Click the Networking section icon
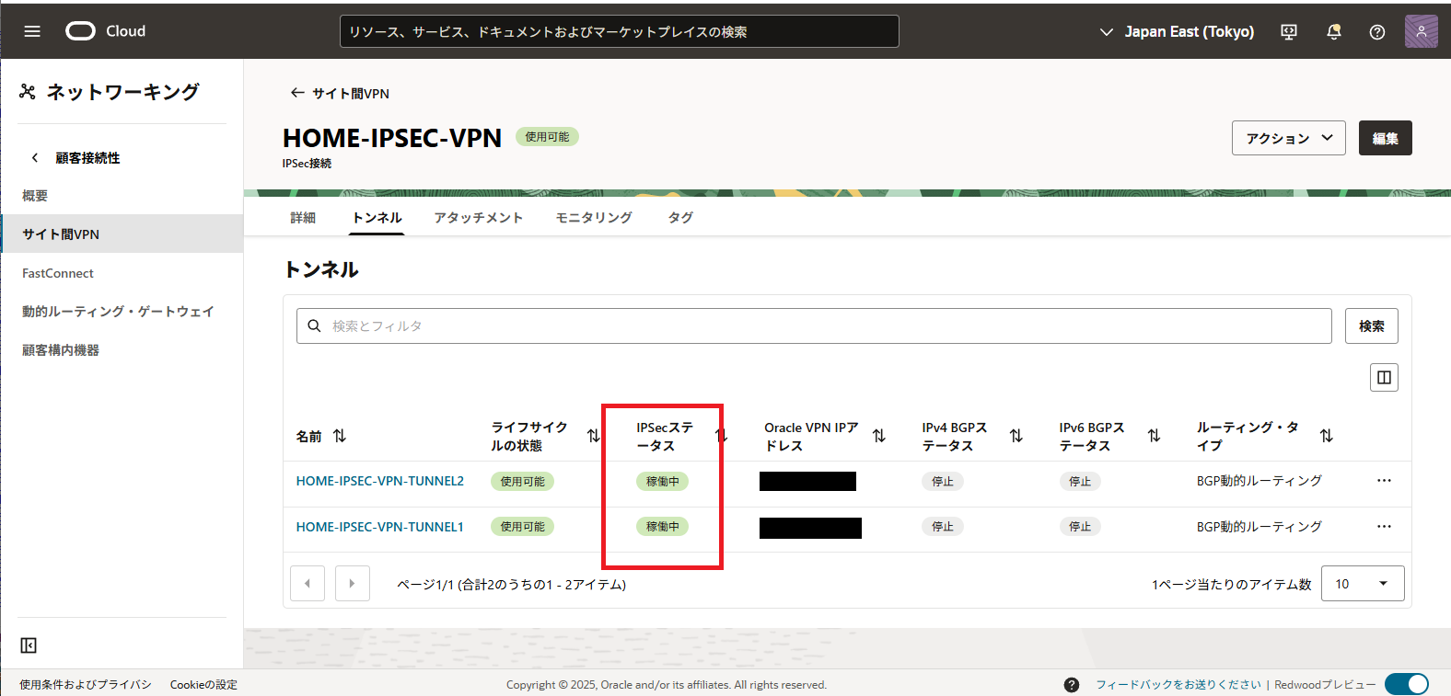The width and height of the screenshot is (1451, 696). coord(28,92)
